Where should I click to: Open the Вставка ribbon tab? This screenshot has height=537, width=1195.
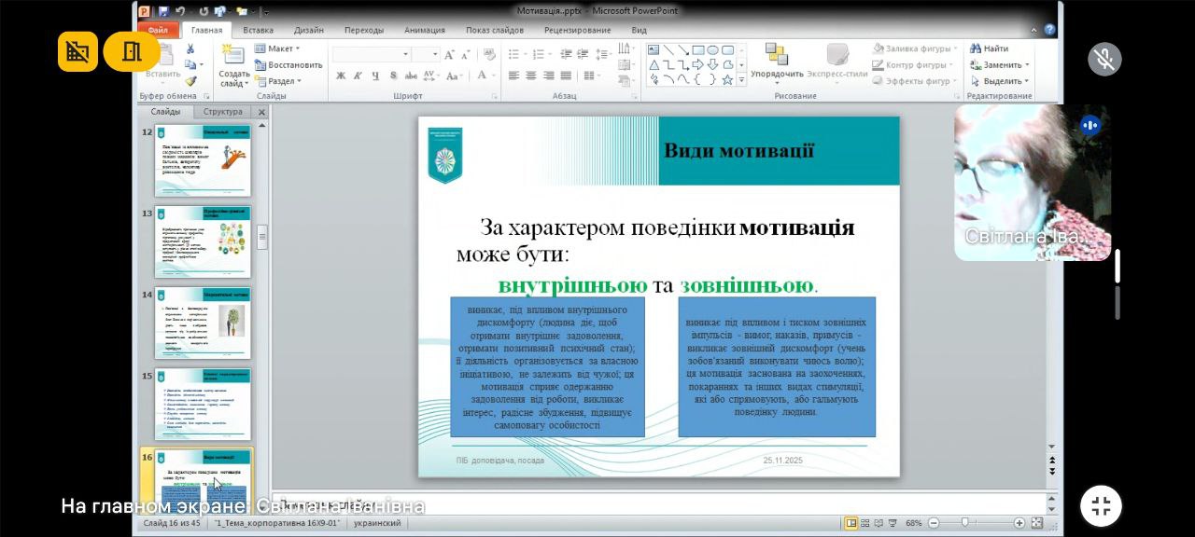pos(259,30)
